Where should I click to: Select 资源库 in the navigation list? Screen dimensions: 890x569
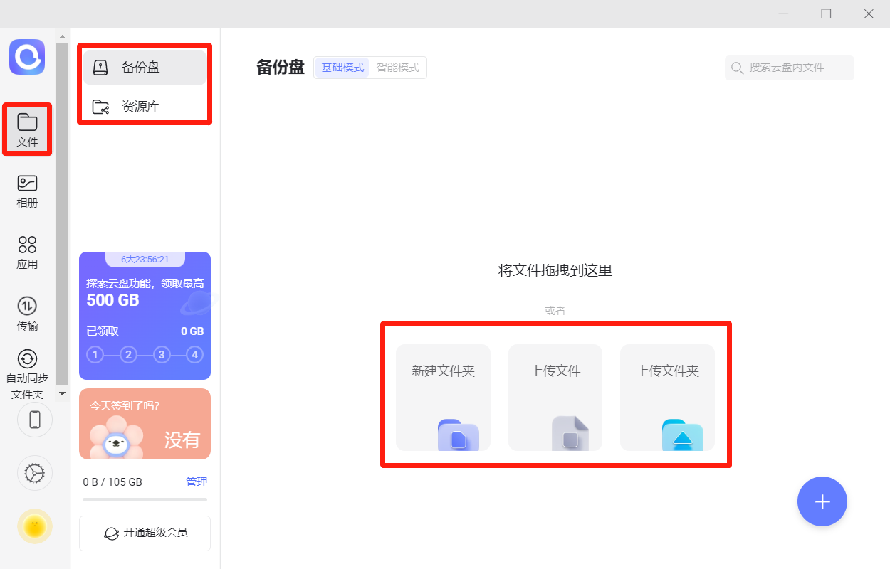coord(145,107)
